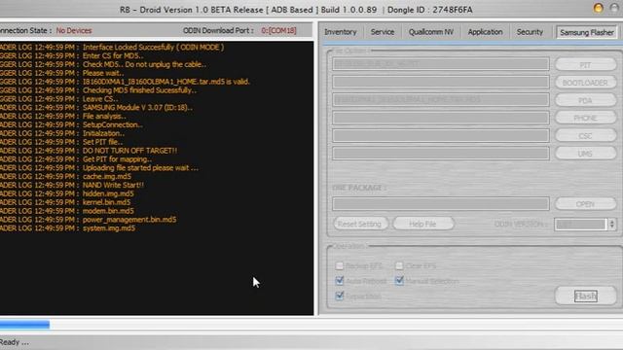Viewport: 623px width, 350px height.
Task: Uncheck the Repartition checkbox
Action: click(340, 296)
